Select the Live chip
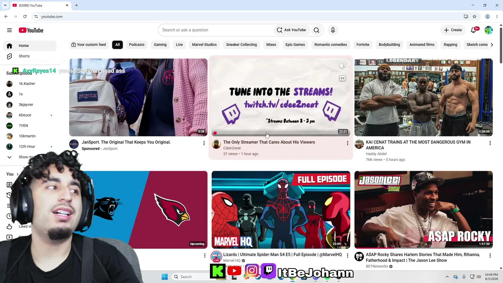Screen dimensions: 503x283 coord(179,44)
